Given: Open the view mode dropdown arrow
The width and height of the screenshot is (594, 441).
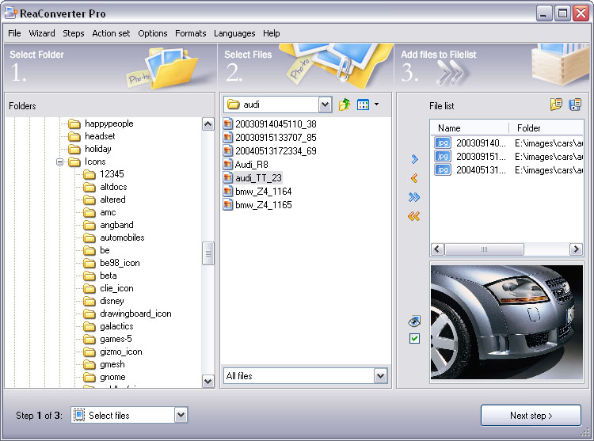Looking at the screenshot, I should pos(376,105).
